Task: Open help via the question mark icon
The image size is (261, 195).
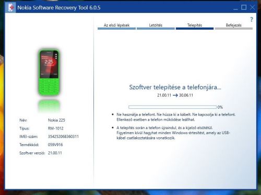Action: [x=252, y=19]
